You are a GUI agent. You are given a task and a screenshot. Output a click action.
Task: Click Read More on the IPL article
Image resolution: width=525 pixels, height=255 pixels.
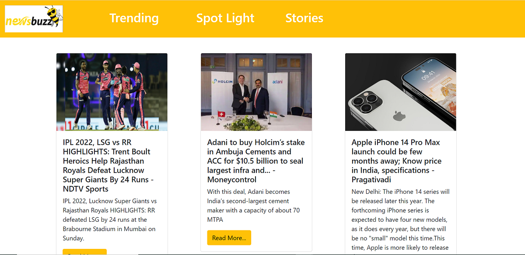click(x=84, y=253)
